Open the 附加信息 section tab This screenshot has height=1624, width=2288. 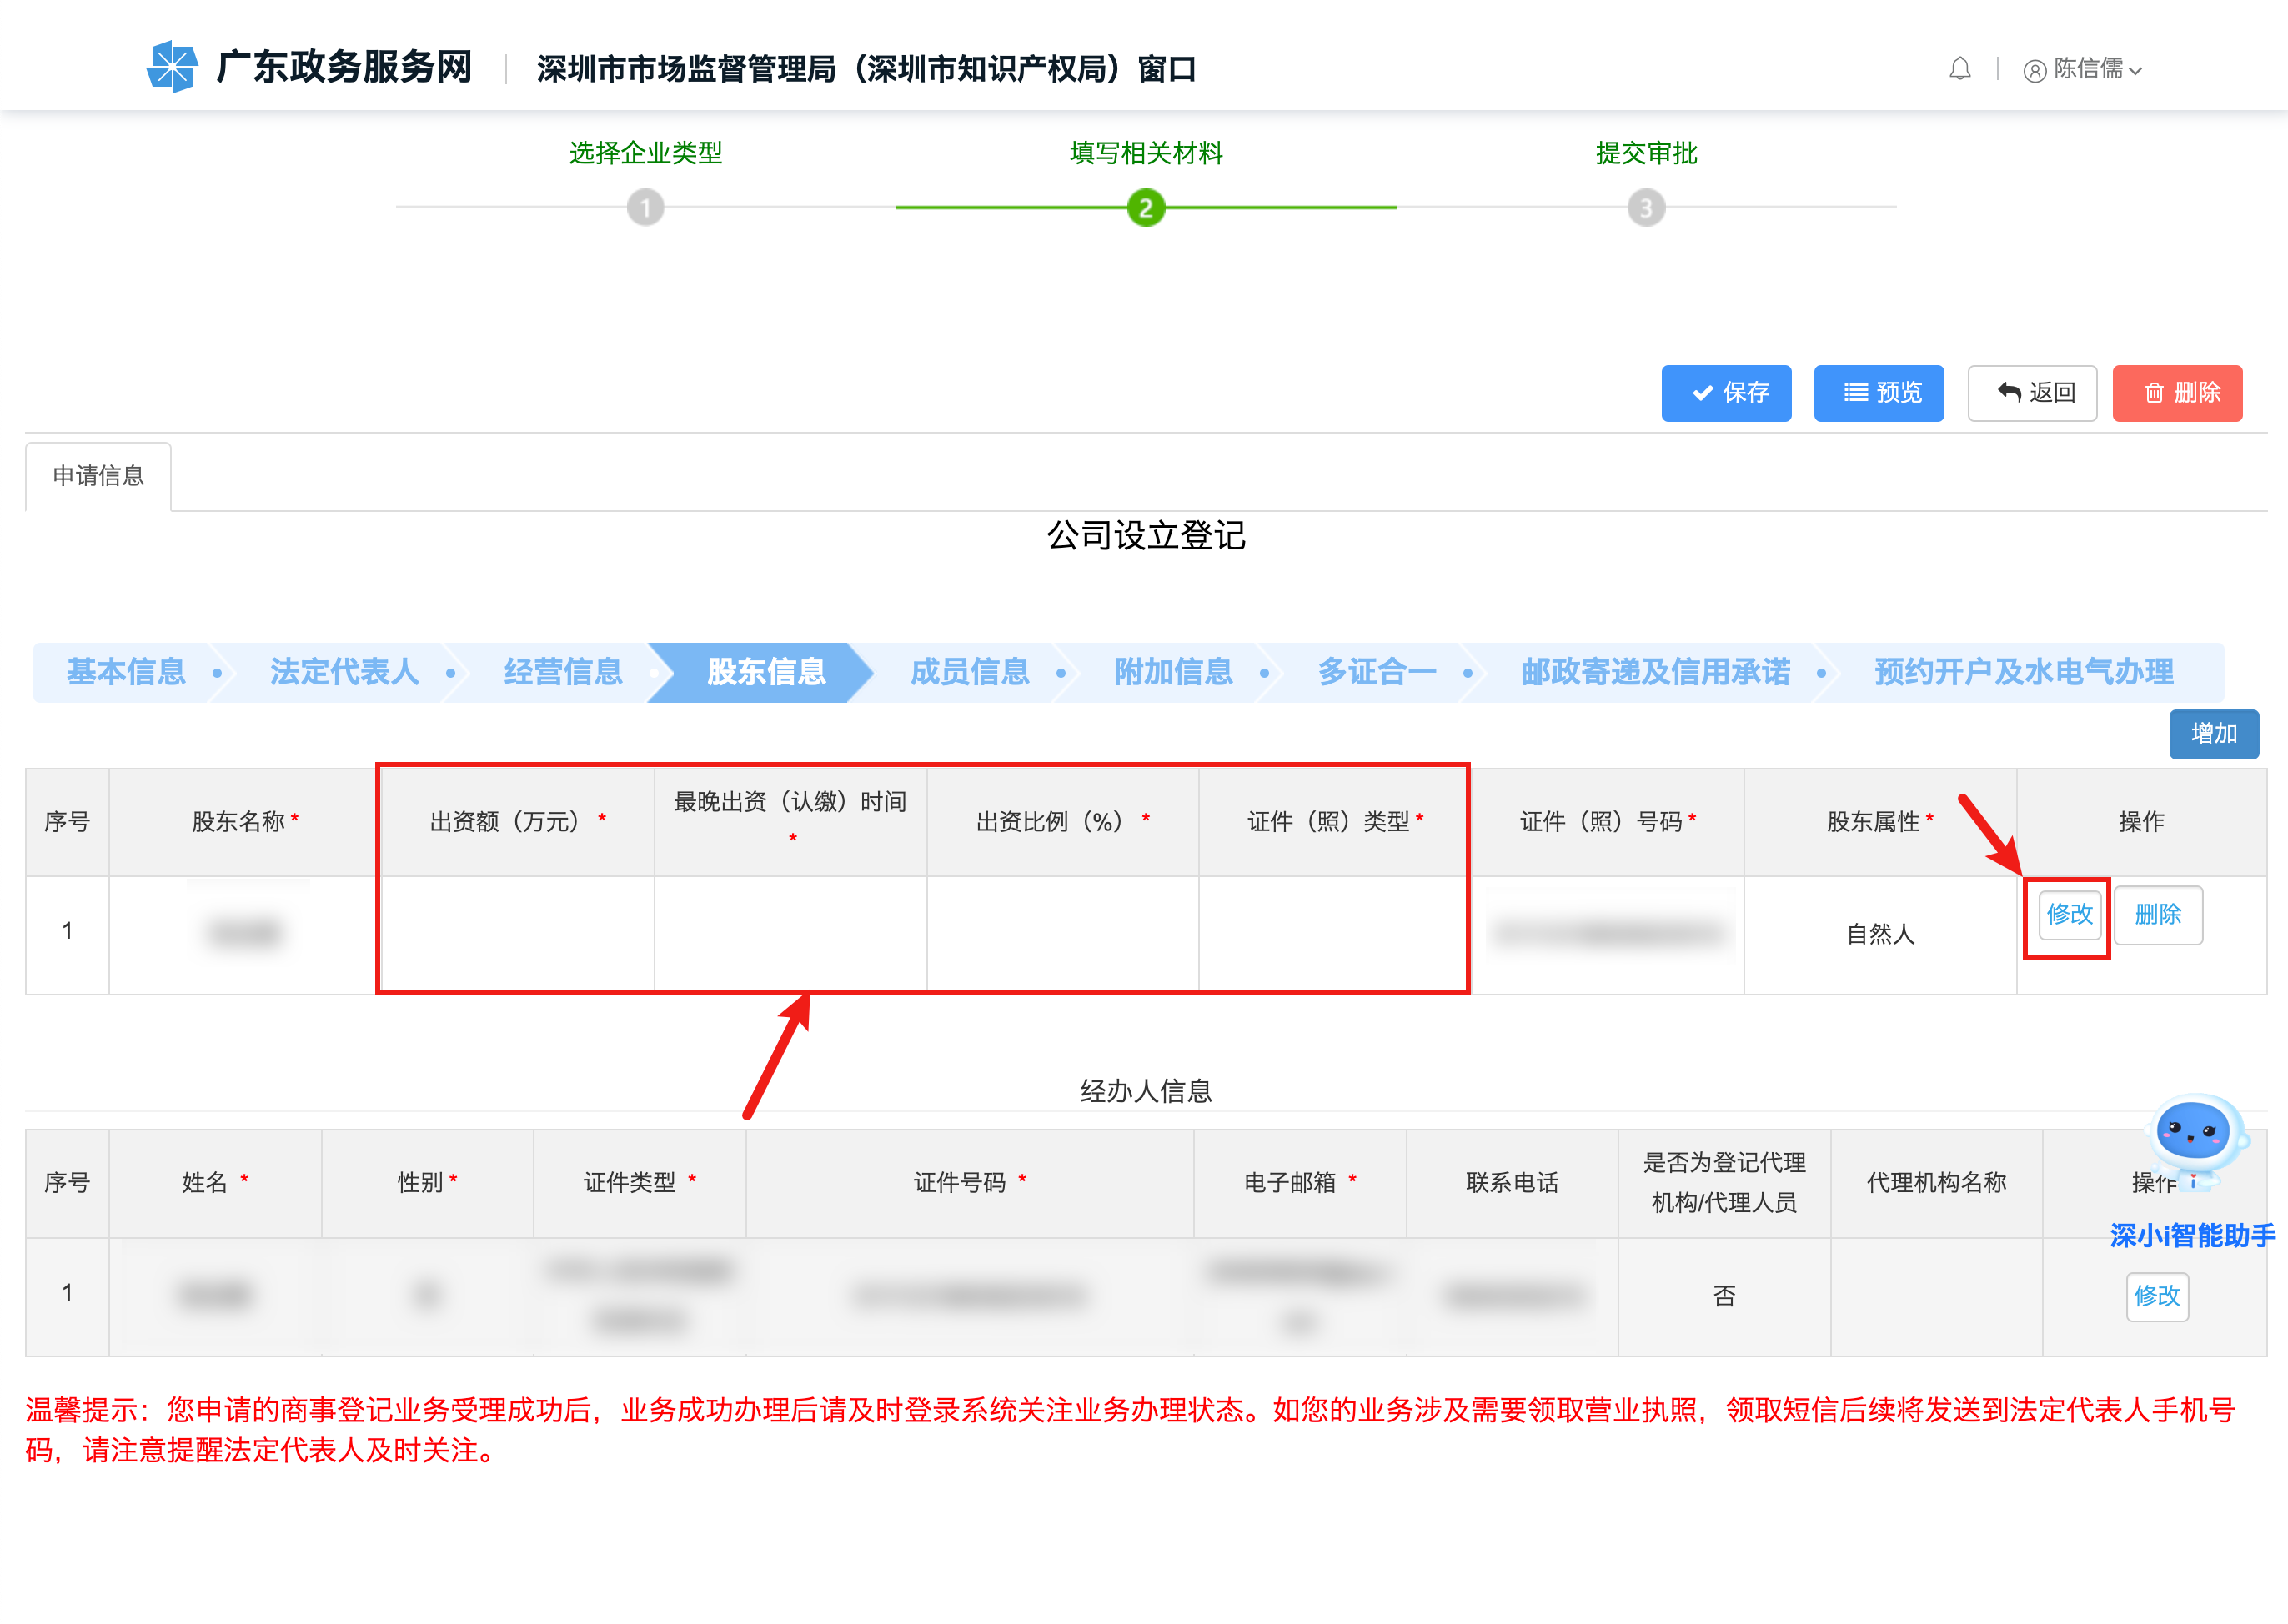click(x=1173, y=672)
